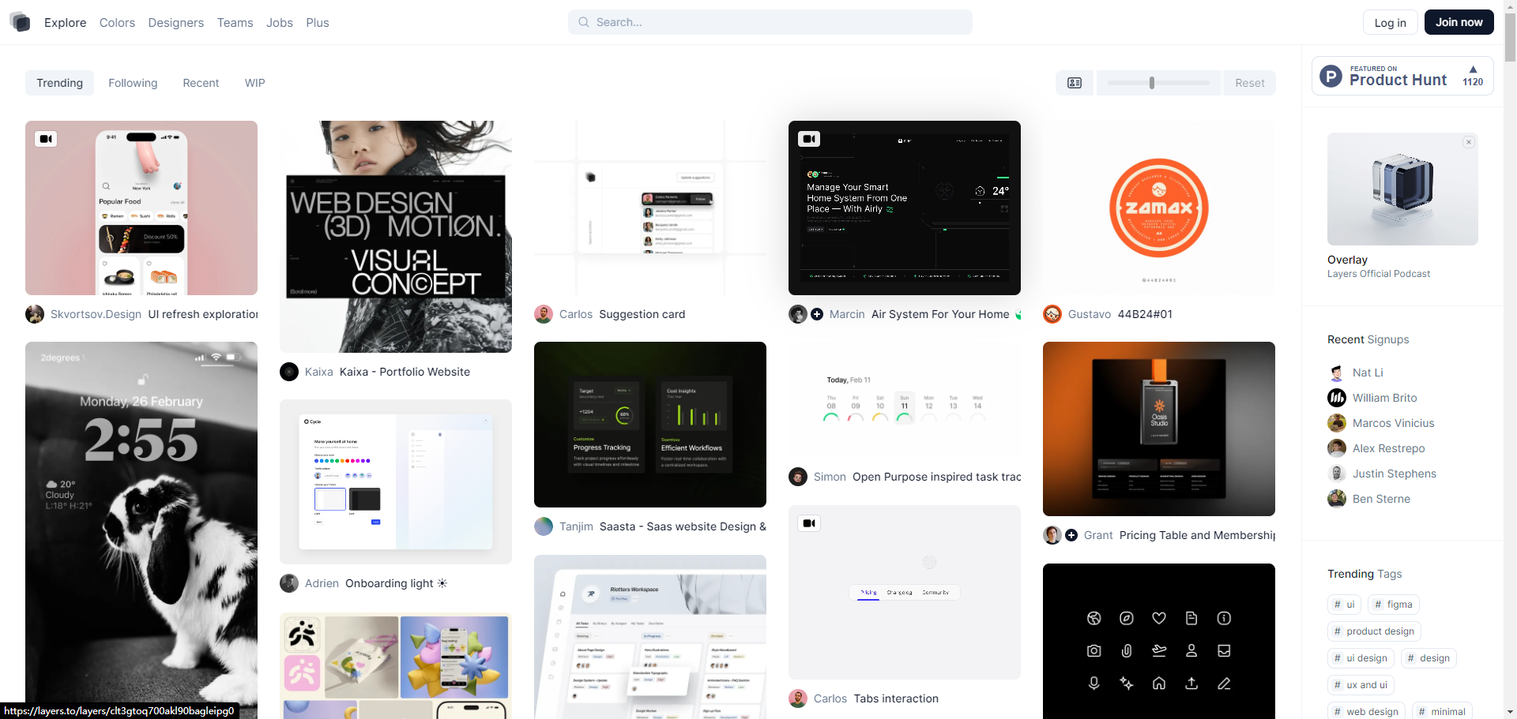Click William Brito's avatar
Image resolution: width=1517 pixels, height=719 pixels.
(x=1337, y=398)
